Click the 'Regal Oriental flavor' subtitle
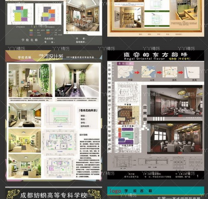 (x=144, y=59)
